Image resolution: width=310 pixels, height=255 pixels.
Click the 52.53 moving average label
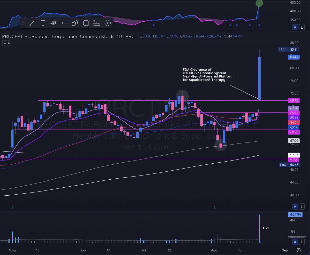point(293,155)
